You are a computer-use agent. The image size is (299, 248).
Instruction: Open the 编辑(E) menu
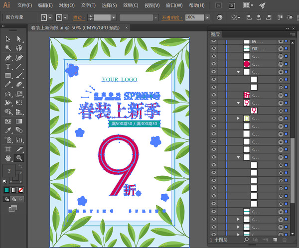[x=45, y=5]
